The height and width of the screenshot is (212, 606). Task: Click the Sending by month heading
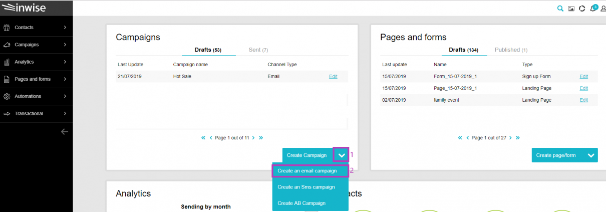pos(206,206)
